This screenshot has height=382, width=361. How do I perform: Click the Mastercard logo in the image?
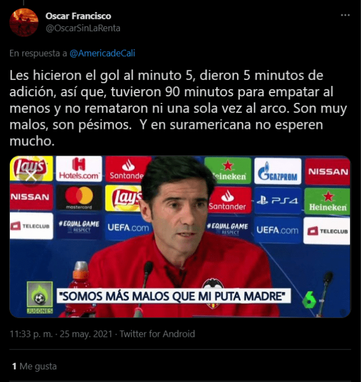pyautogui.click(x=79, y=198)
